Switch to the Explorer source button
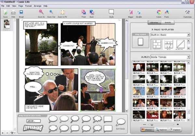This screenshot has height=136, width=195. click(x=161, y=130)
